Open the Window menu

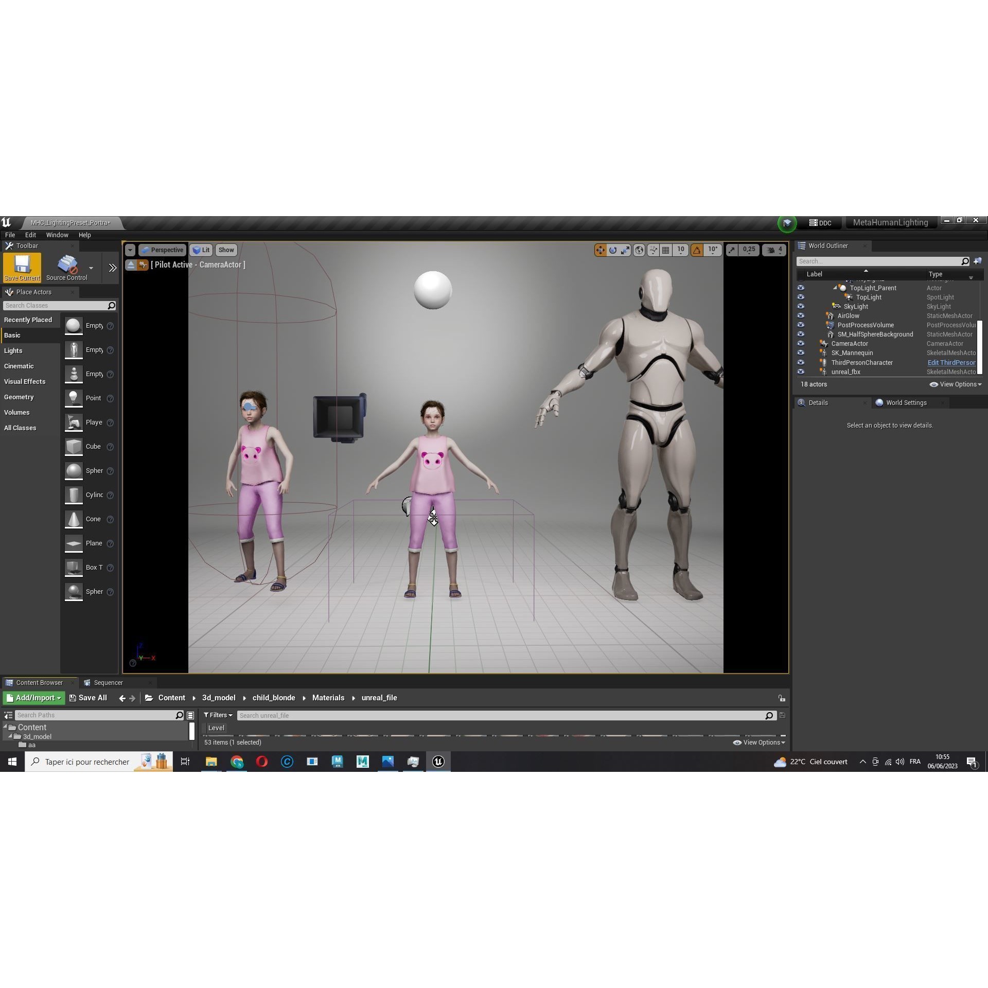coord(57,235)
